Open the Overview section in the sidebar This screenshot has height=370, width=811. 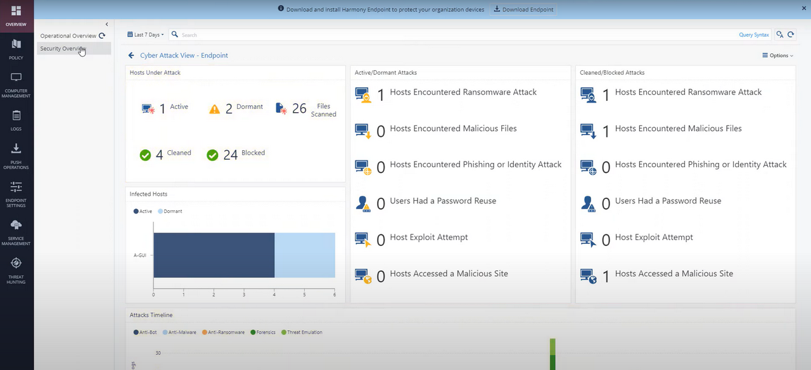coord(16,14)
